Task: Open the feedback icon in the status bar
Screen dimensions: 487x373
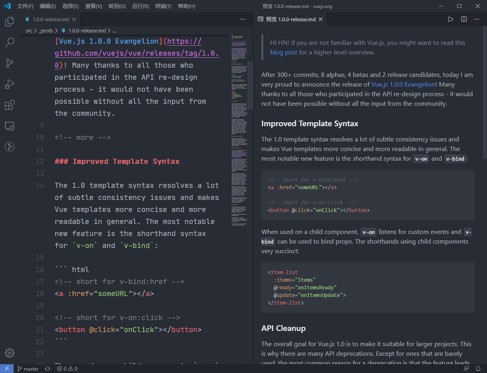Action: pos(466,369)
